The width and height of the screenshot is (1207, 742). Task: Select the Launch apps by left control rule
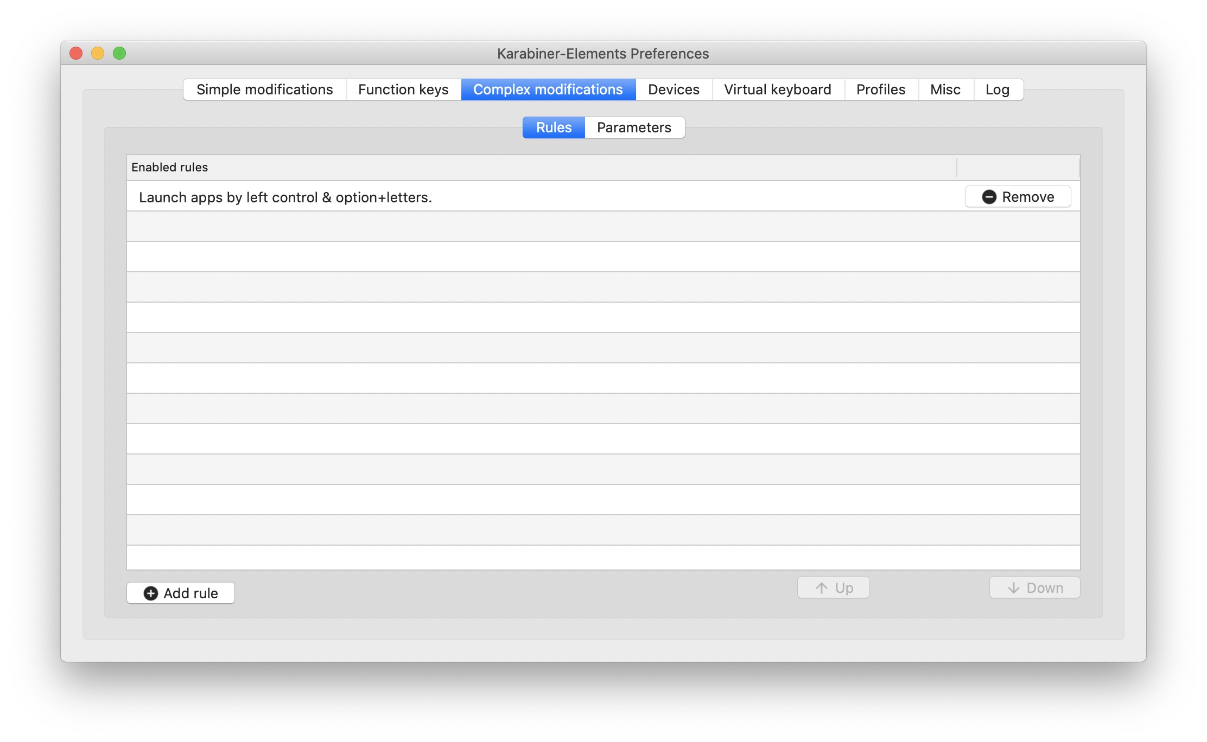[285, 197]
